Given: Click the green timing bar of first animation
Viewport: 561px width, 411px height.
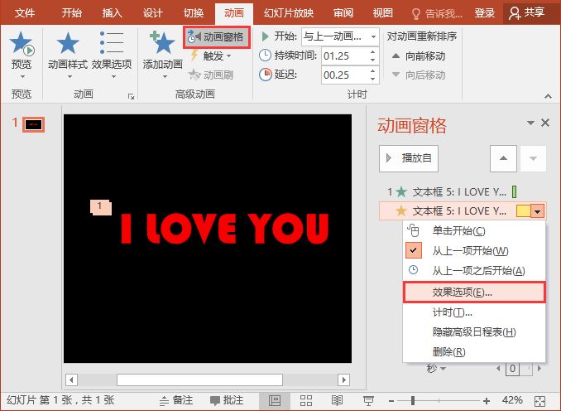Looking at the screenshot, I should point(514,192).
